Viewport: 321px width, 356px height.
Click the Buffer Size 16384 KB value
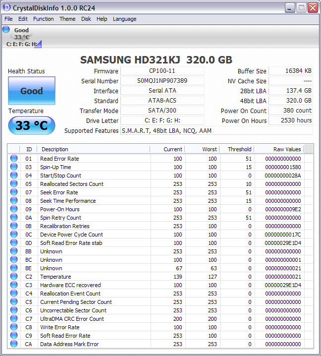tap(291, 71)
